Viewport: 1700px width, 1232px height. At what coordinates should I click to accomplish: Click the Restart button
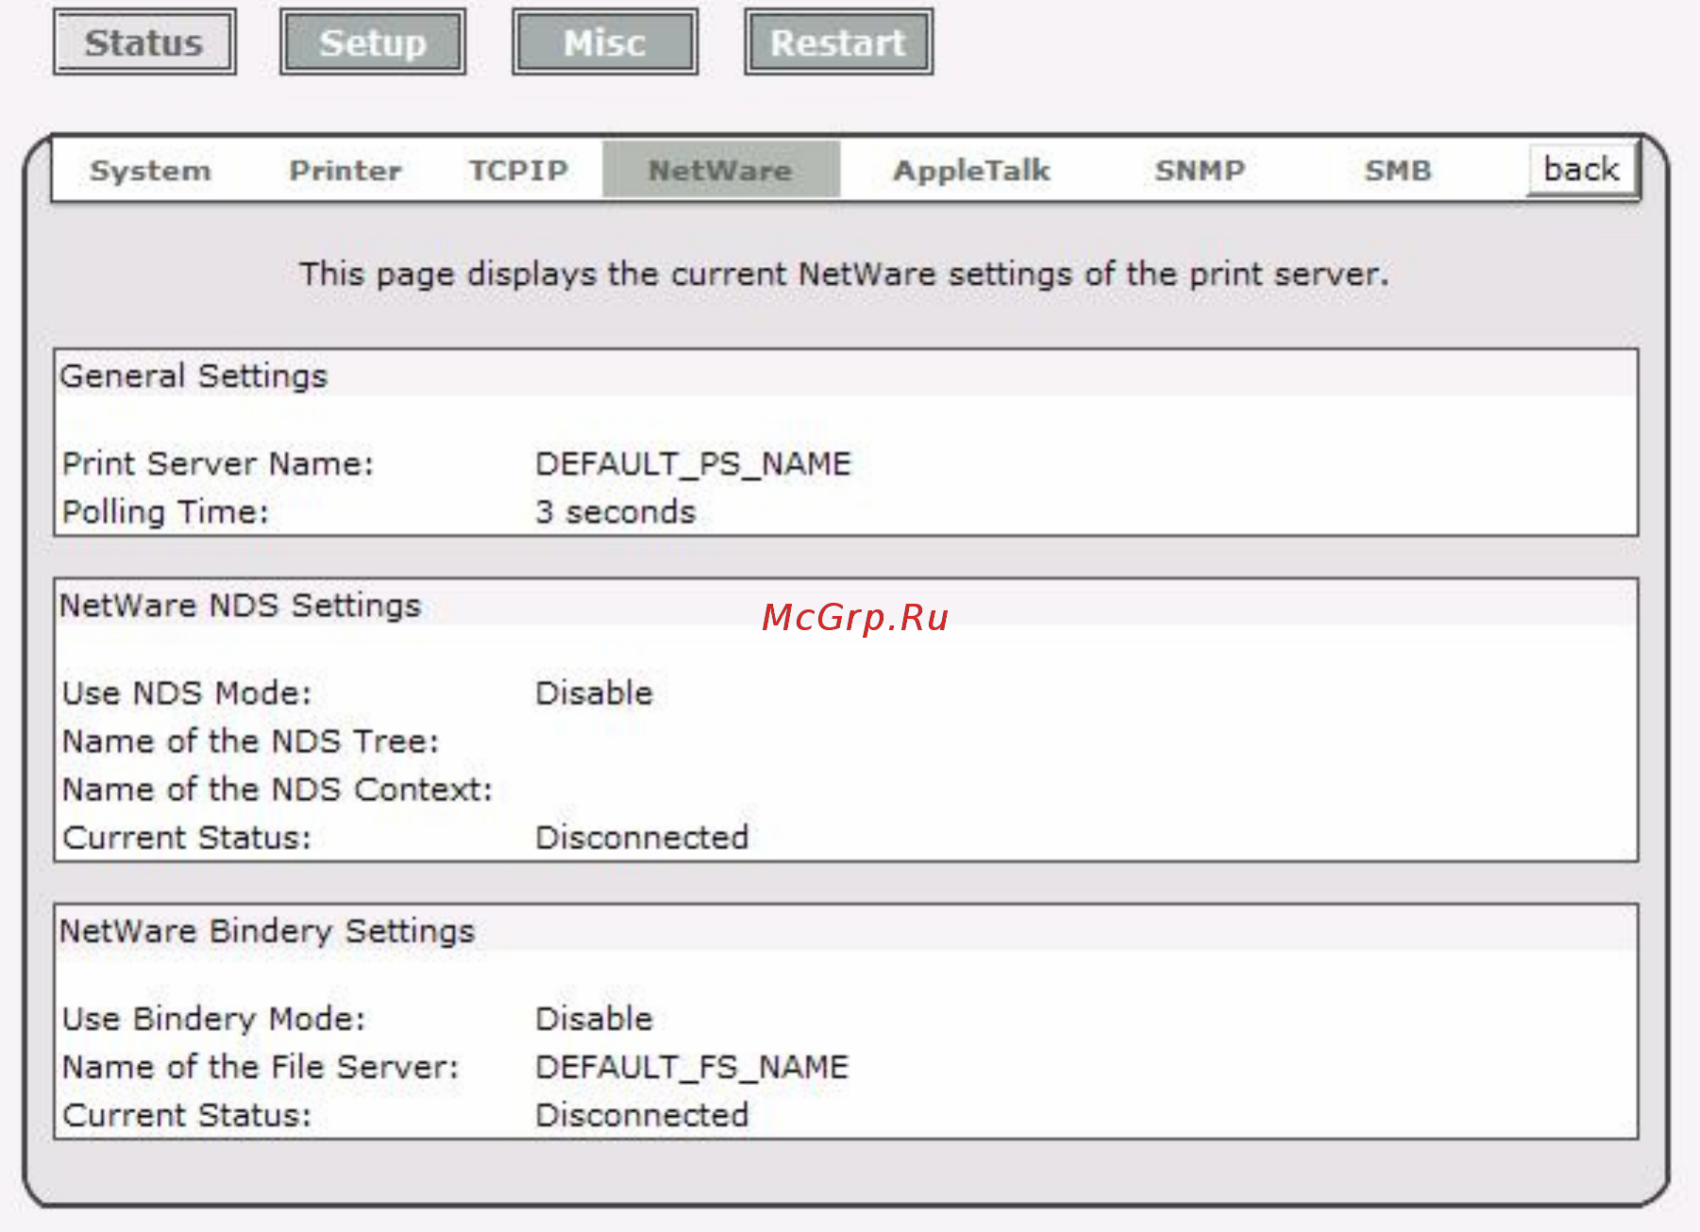click(x=838, y=42)
